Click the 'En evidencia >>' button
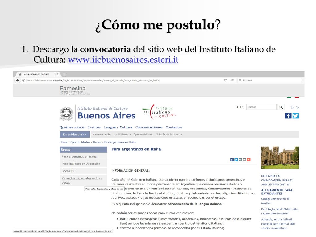The height and width of the screenshot is (237, 316). point(75,135)
